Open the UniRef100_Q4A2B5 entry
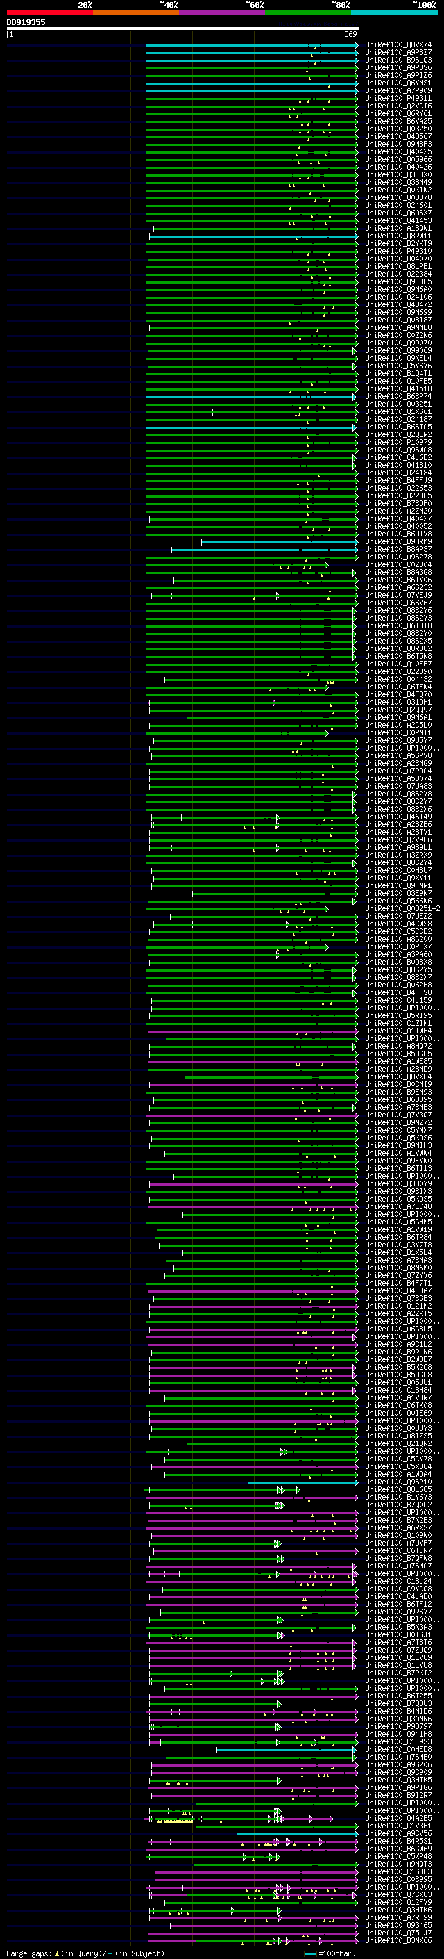Screen dimensions: 444x1959 (398, 1819)
